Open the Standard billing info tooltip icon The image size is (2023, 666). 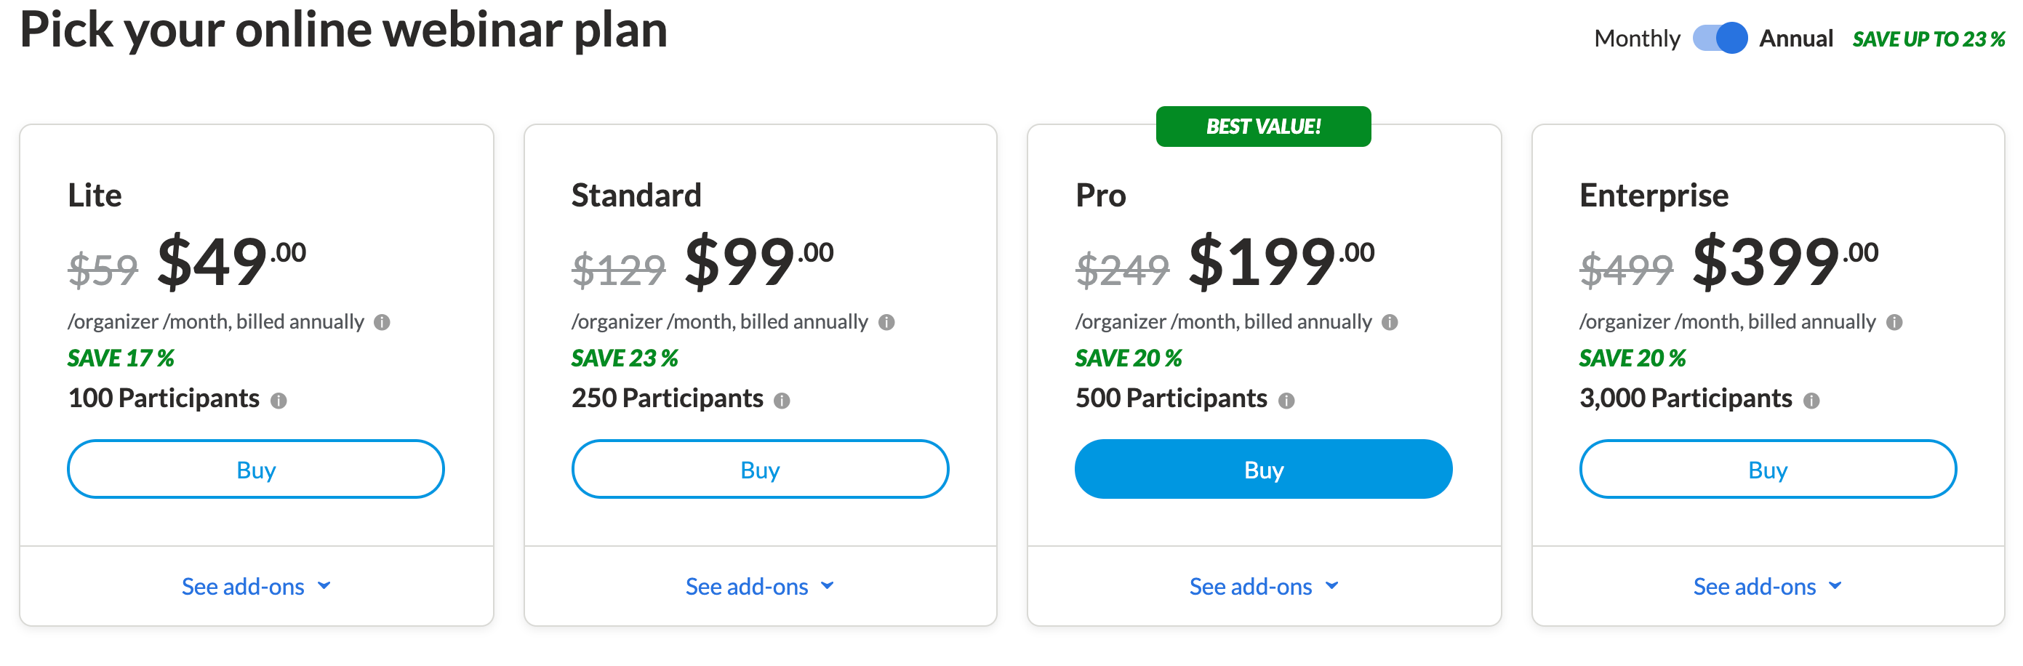888,322
